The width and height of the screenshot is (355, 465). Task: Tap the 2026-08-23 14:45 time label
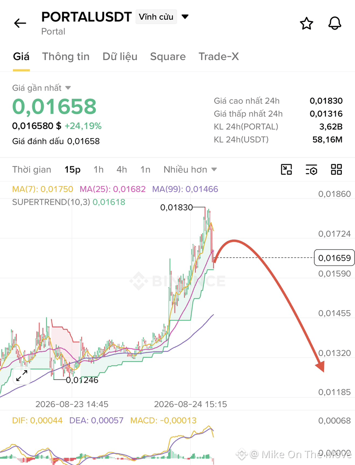click(72, 404)
